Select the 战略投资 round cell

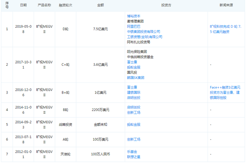click(x=66, y=124)
